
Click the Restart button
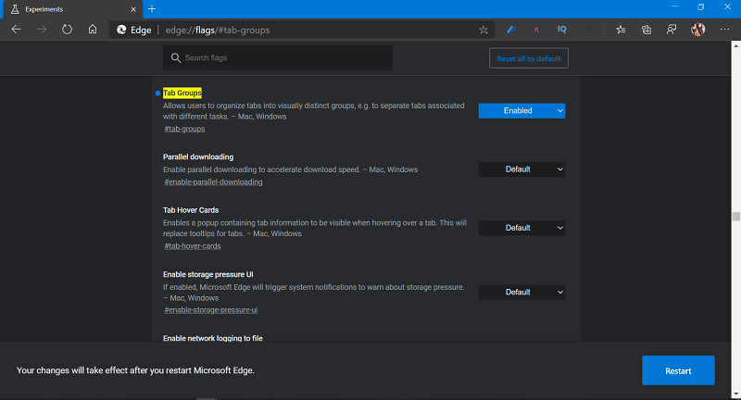click(x=678, y=370)
